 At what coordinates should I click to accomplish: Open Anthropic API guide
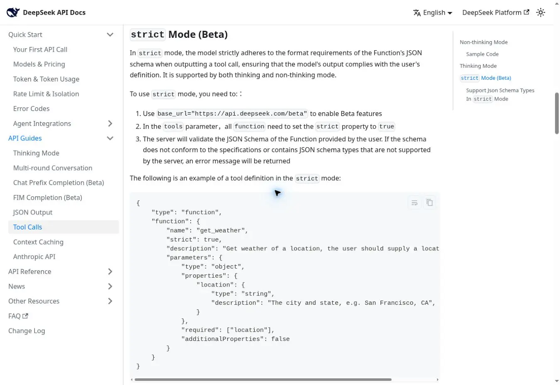point(34,257)
